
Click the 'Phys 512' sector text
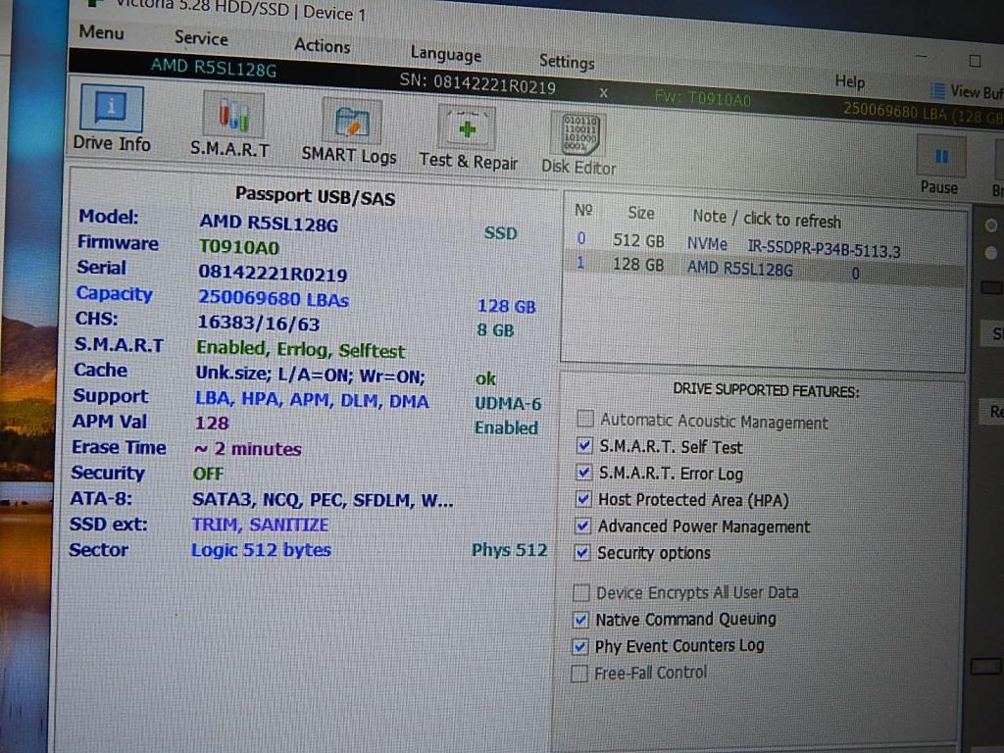[509, 550]
